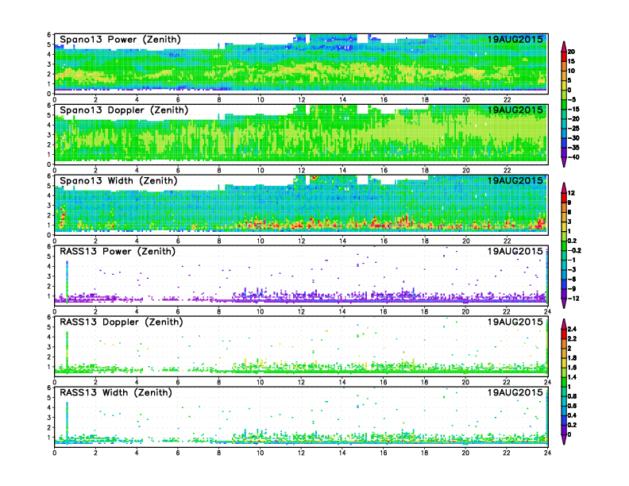629x486 pixels.
Task: Click the "-35" label on the top colorbar
Action: click(573, 148)
